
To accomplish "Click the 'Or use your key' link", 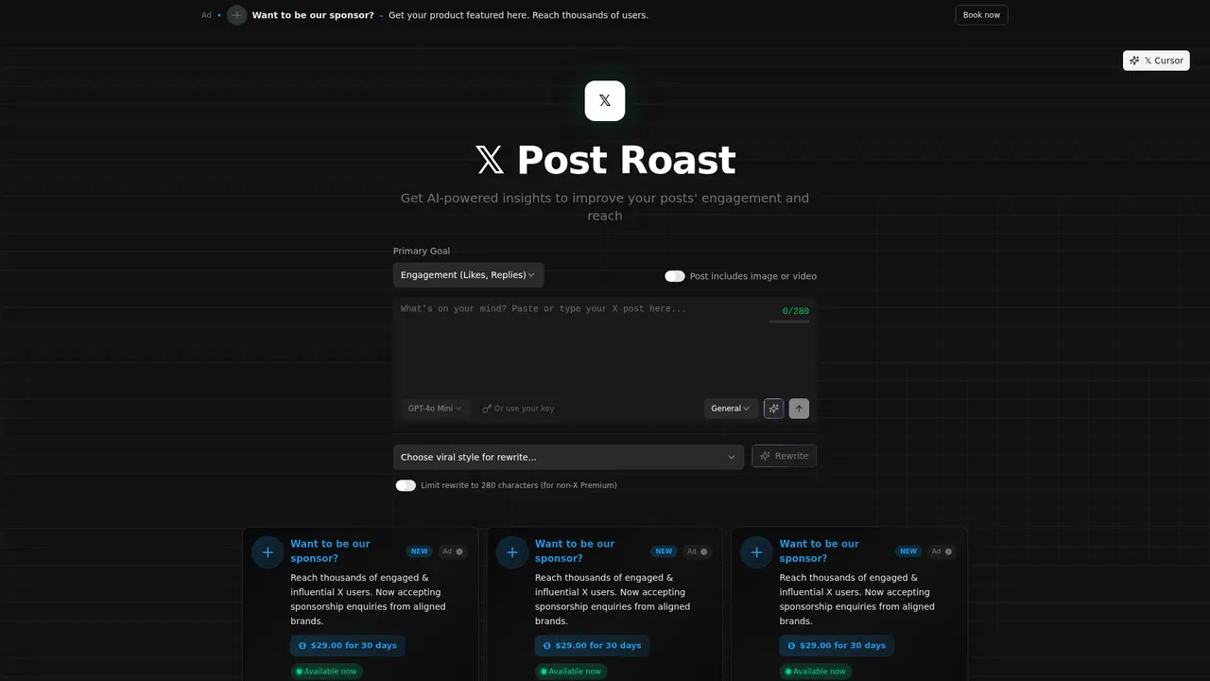I will (x=518, y=409).
